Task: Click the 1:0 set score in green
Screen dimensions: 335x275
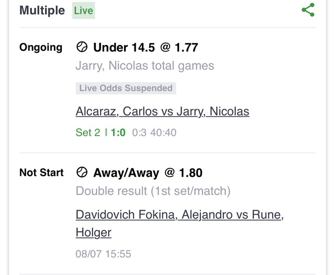Action: pos(118,132)
